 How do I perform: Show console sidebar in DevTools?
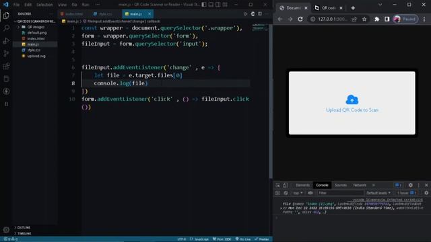277,193
